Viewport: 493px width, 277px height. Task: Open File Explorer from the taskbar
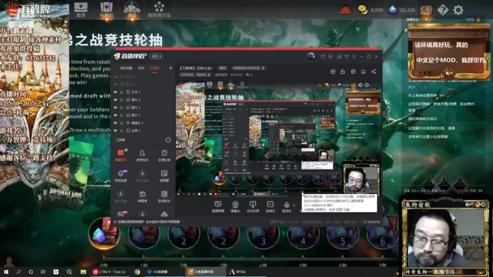click(83, 271)
